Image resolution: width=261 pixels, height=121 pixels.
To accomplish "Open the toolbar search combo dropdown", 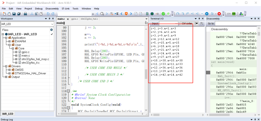I will (x=93, y=14).
